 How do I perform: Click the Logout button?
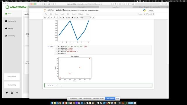coord(151,10)
